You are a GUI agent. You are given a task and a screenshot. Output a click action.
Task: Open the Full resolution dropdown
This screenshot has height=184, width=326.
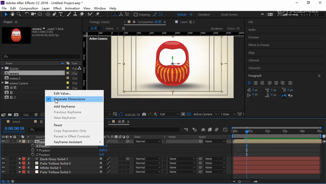coord(169,114)
